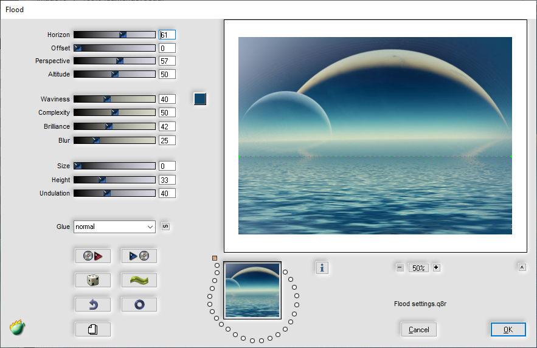Click the Cancel button

[x=418, y=330]
